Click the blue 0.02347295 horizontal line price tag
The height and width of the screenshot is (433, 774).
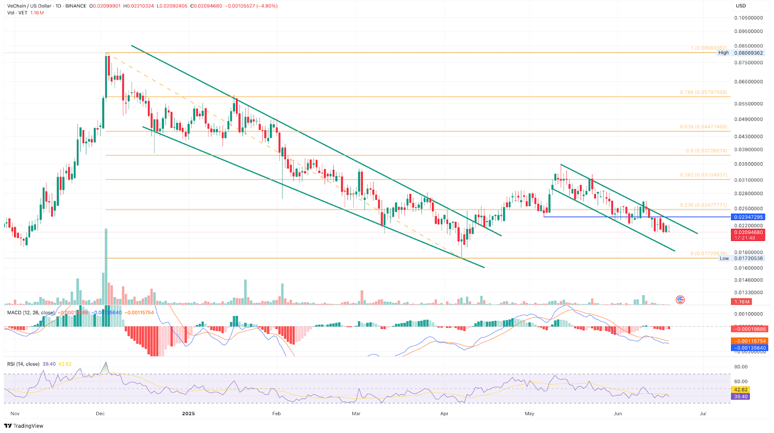(749, 217)
